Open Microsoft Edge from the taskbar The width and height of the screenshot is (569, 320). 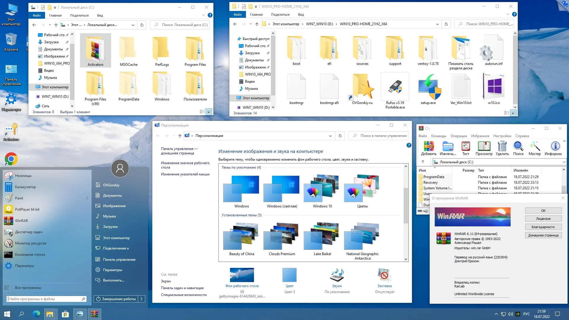click(36, 314)
